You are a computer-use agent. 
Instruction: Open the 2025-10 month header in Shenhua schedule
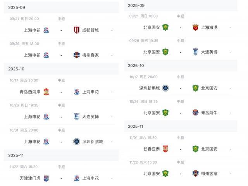click(61, 69)
